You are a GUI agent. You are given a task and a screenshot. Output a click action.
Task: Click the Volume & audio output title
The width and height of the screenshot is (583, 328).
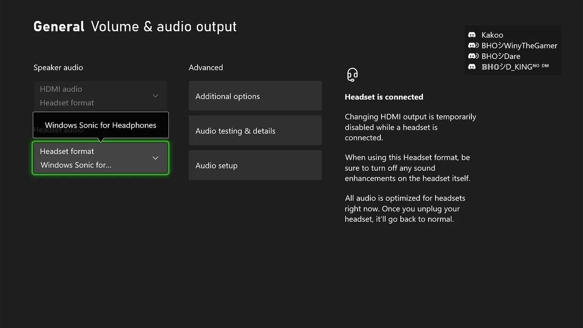pyautogui.click(x=164, y=26)
